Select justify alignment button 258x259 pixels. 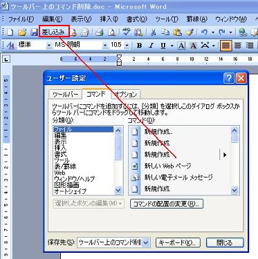click(x=225, y=46)
